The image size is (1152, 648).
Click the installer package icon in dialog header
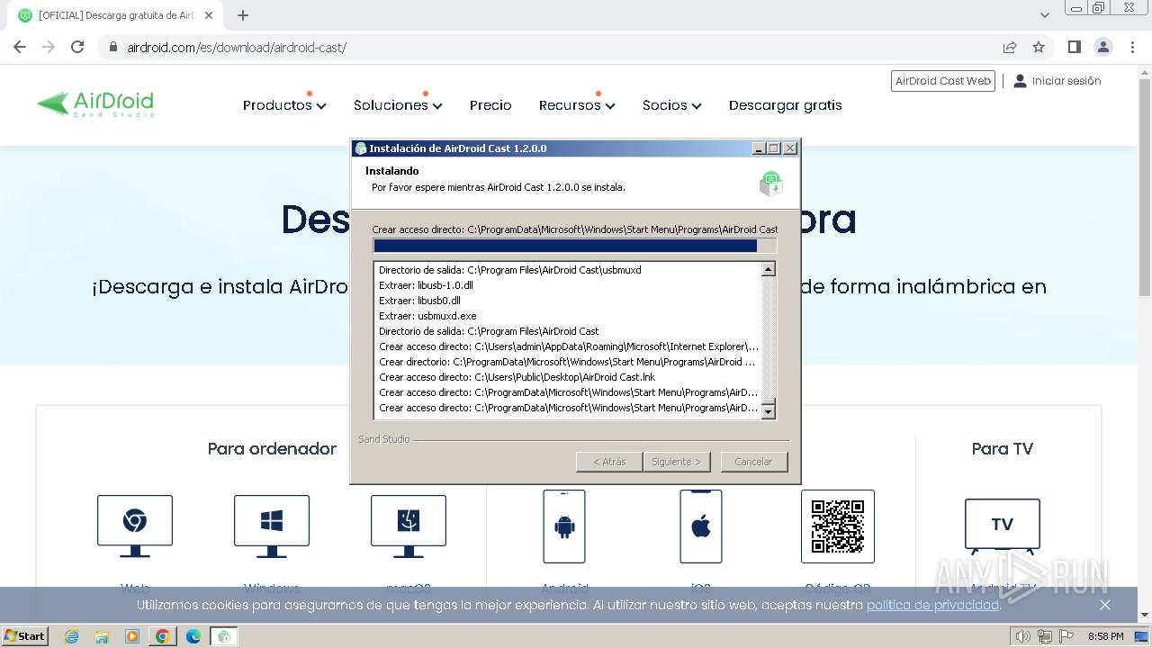(770, 184)
